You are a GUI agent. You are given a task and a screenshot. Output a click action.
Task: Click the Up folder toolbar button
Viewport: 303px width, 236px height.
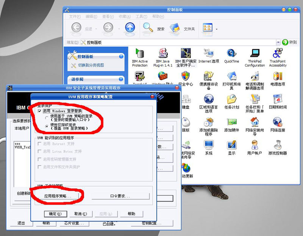130,27
